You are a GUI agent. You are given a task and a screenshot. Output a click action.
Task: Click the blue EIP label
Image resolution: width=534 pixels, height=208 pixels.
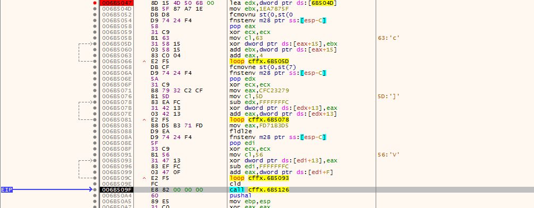pyautogui.click(x=7, y=189)
